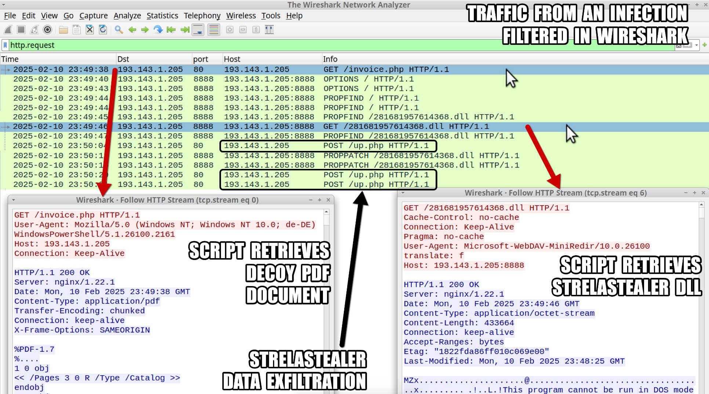This screenshot has height=394, width=709.
Task: Go back in packet history
Action: pyautogui.click(x=132, y=30)
